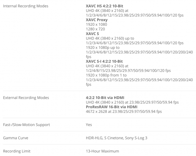Click the Fast-/Slow-Motion Support label
196x156 pixels.
[x=26, y=125]
